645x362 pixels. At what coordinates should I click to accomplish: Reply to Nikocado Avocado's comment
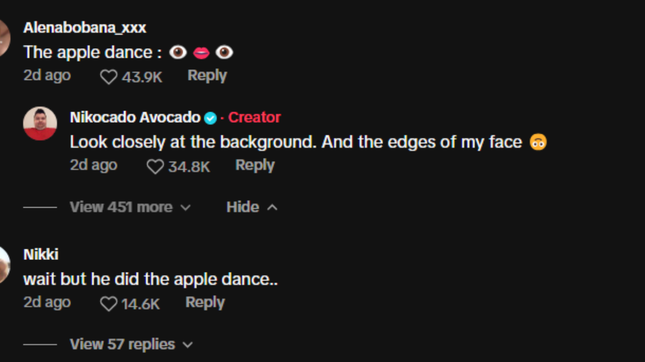click(255, 165)
